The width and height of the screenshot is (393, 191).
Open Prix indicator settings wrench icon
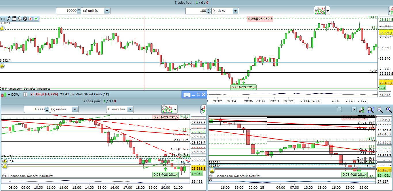pyautogui.click(x=9, y=18)
